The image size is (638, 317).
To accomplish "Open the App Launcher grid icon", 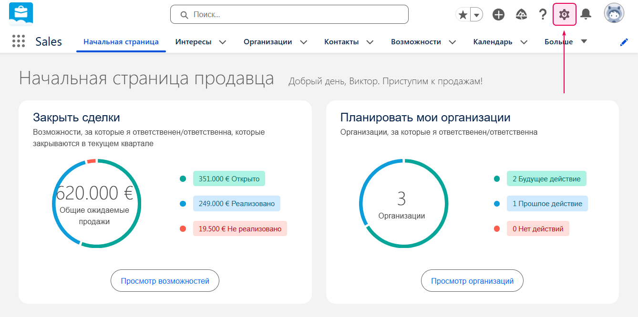I will 19,41.
